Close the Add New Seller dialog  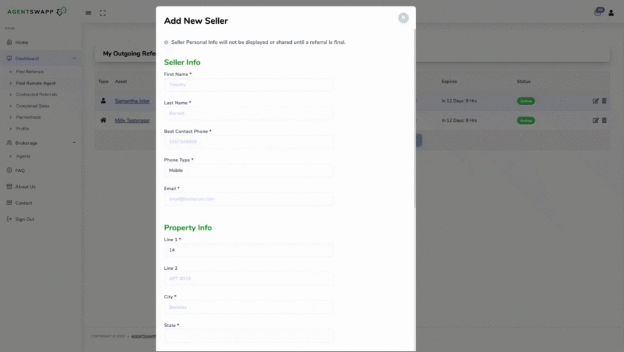tap(403, 18)
